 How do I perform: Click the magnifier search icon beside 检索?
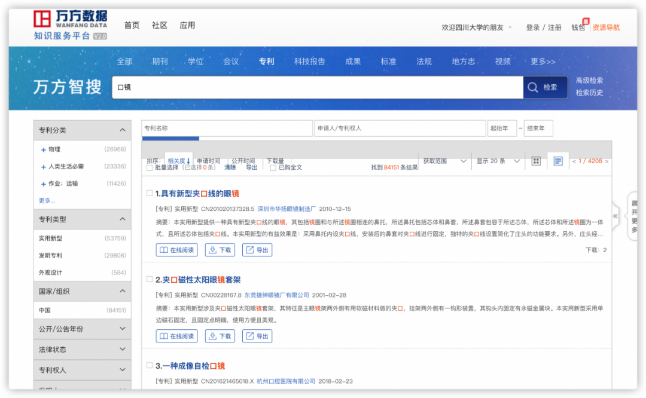[532, 87]
